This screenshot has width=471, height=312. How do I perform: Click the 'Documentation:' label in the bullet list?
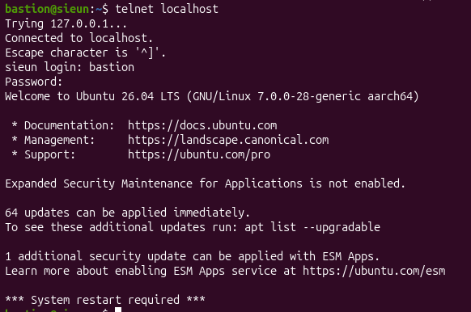(x=69, y=125)
